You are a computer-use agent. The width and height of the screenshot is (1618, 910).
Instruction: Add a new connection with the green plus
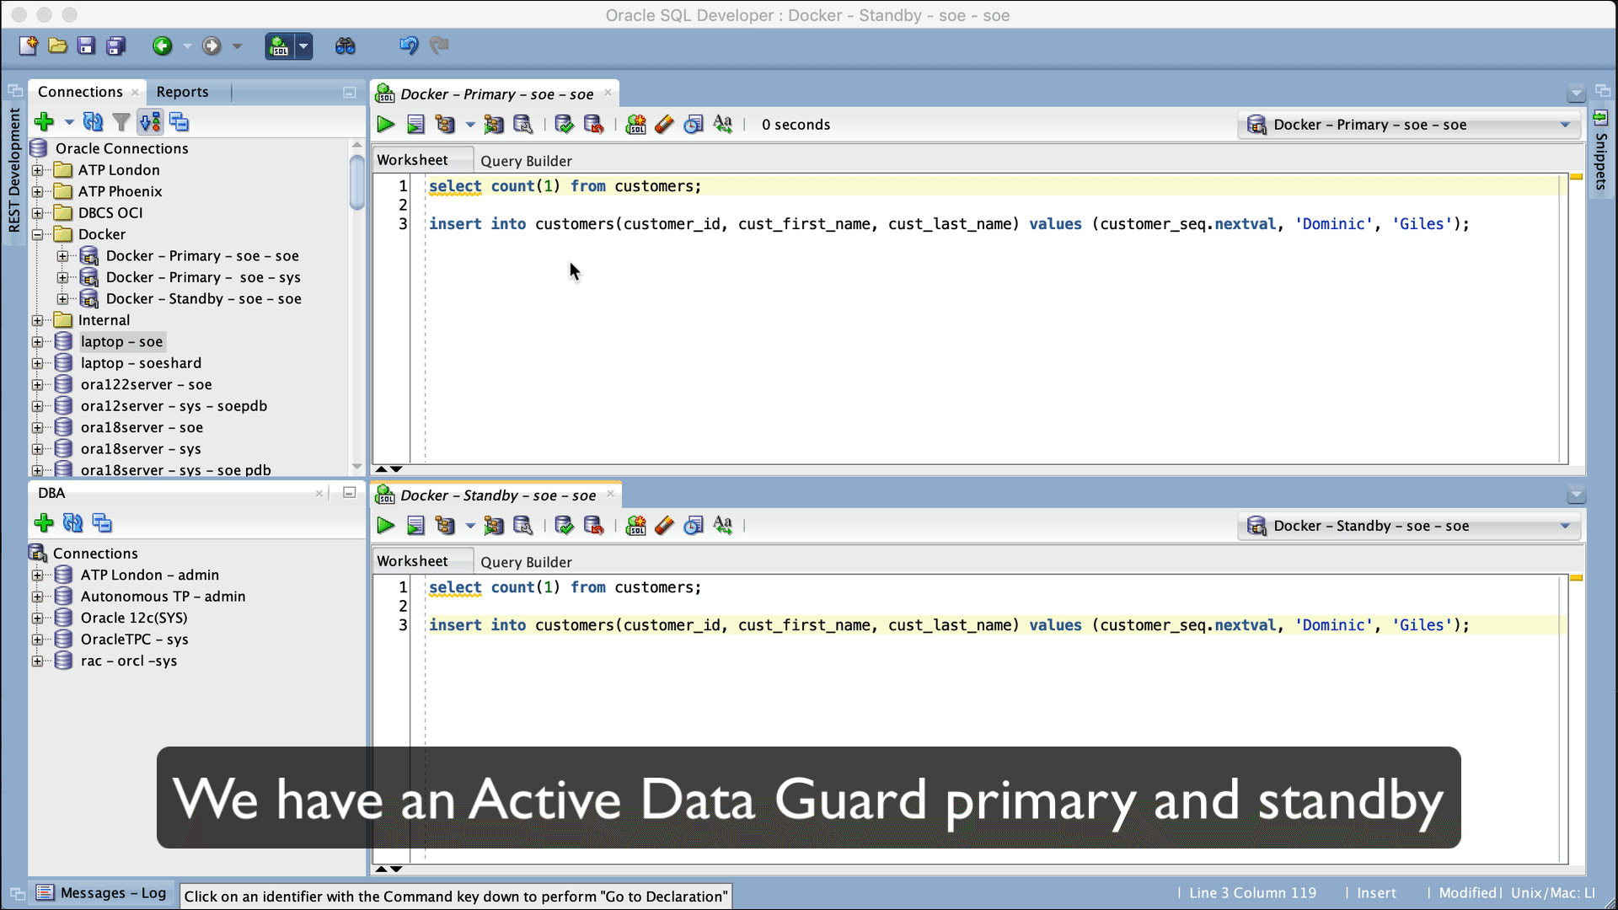43,121
